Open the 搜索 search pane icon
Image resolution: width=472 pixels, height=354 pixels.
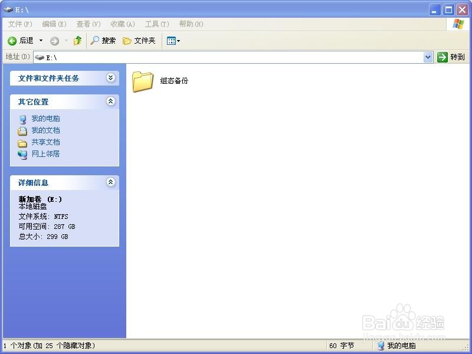coord(95,40)
